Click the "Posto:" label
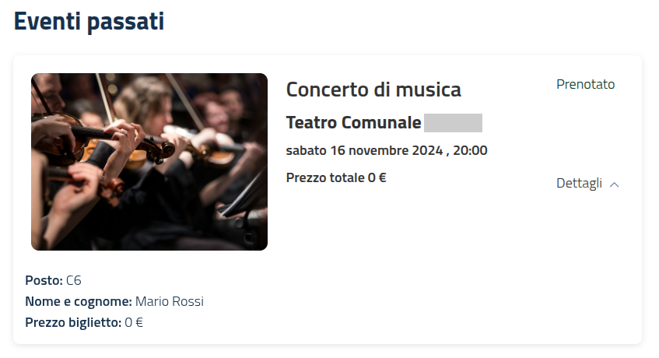 tap(44, 280)
